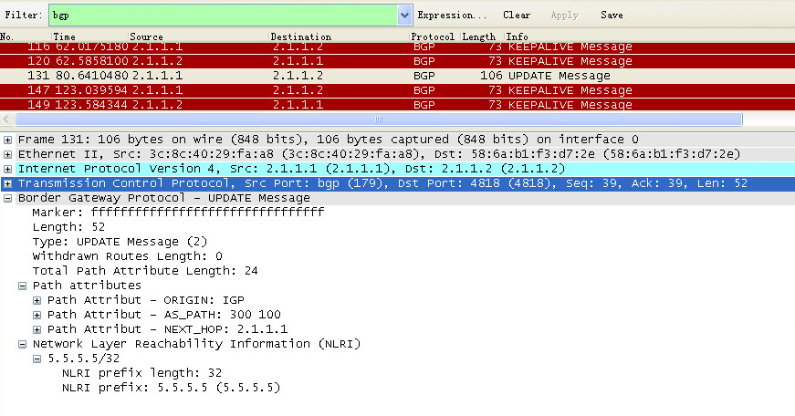Select packet 131 UPDATE Message row

(x=398, y=76)
